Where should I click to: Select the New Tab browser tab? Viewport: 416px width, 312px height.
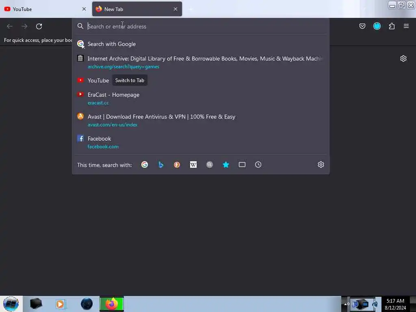click(137, 9)
